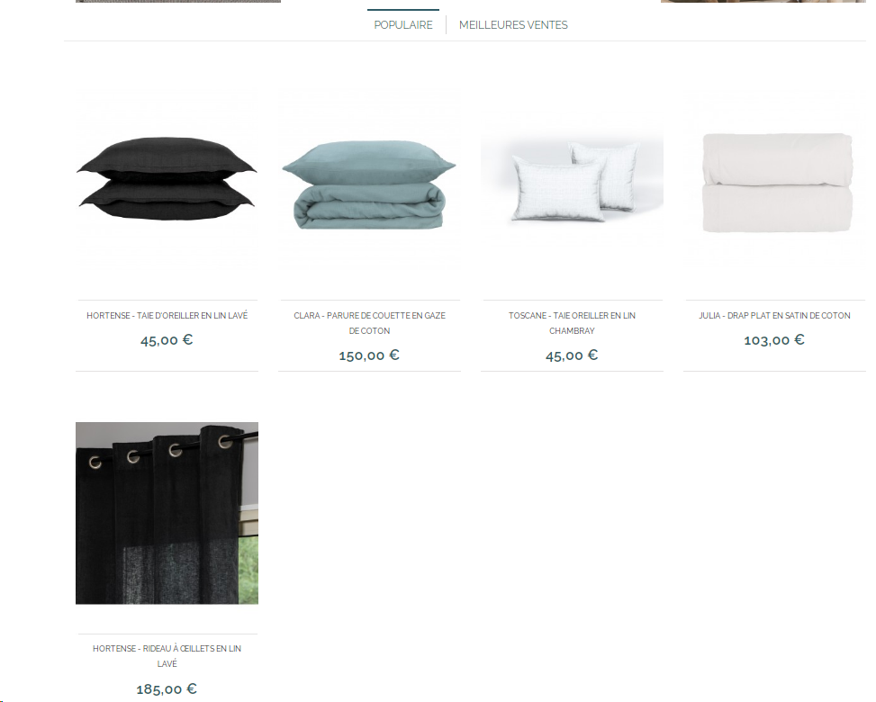Open Toscane - Taie oreiller en lin chambray
Viewport: 876px width, 702px height.
coord(572,323)
